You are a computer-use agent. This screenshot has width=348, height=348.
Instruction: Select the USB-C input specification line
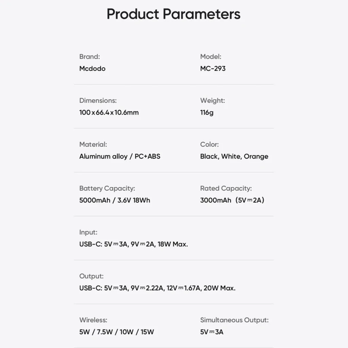[134, 244]
